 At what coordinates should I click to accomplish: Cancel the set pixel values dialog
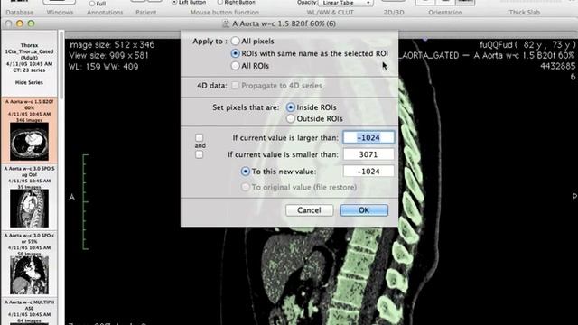pyautogui.click(x=309, y=210)
